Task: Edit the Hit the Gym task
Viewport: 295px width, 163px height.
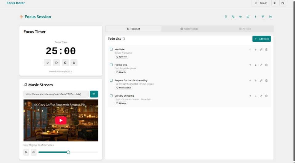Action: coord(261,65)
